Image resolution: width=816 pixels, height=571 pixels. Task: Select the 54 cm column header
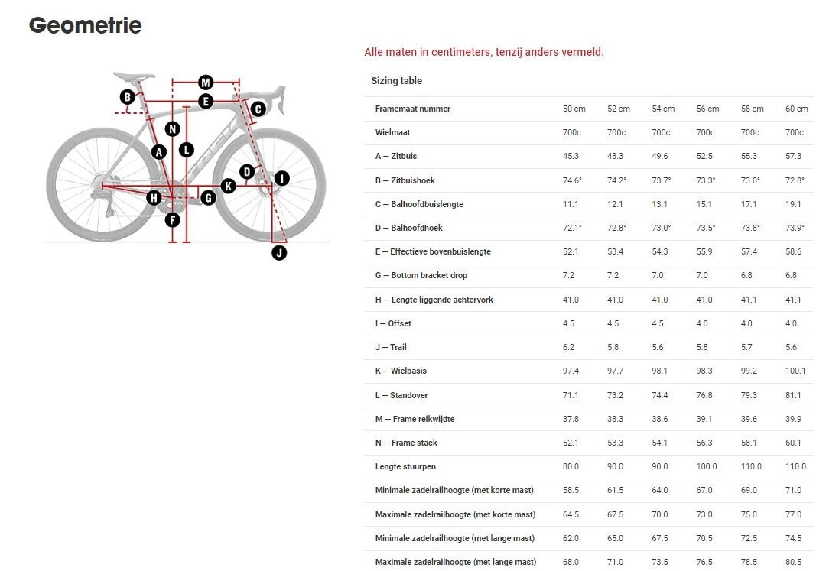point(663,109)
